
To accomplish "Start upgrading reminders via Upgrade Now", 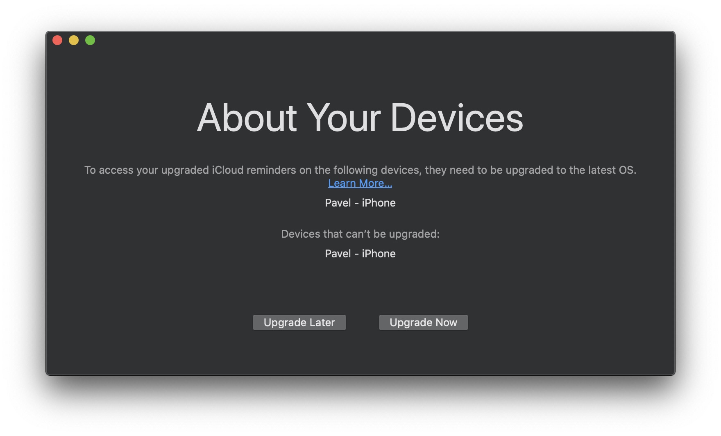I will [423, 322].
